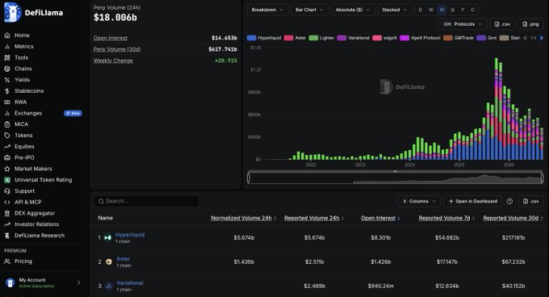This screenshot has height=297, width=549.
Task: Toggle Variational legend entry
Action: point(354,38)
